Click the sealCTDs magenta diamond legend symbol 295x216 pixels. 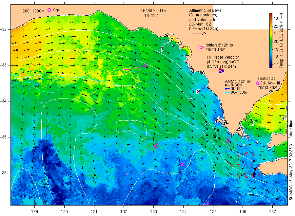click(x=258, y=83)
